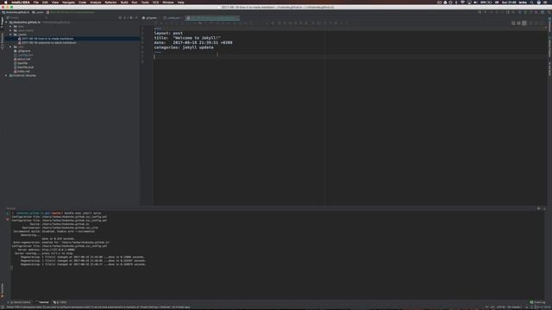This screenshot has width=552, height=310.
Task: Click collapse all icon in project panel header
Action: pos(125,17)
